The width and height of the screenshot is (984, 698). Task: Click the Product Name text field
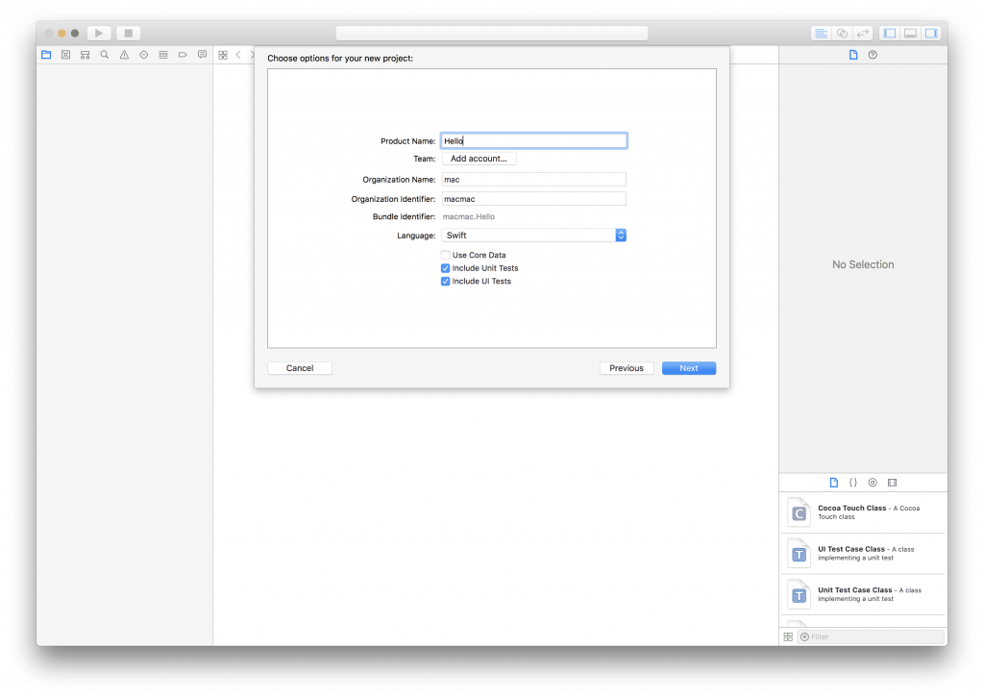click(534, 140)
